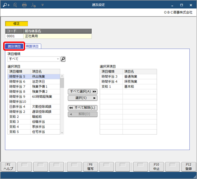
Task: Click the 項目種類 column header in 選択済項目 list
Action: [x=111, y=72]
